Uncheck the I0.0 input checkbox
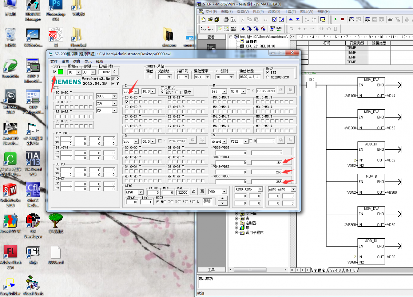 (126, 102)
